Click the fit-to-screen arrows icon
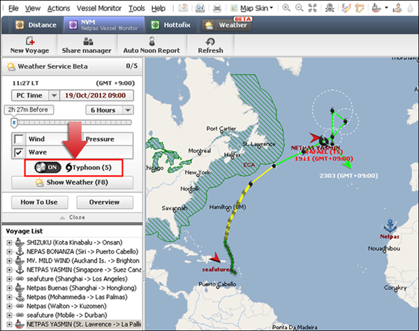Image resolution: width=419 pixels, height=331 pixels. [312, 8]
